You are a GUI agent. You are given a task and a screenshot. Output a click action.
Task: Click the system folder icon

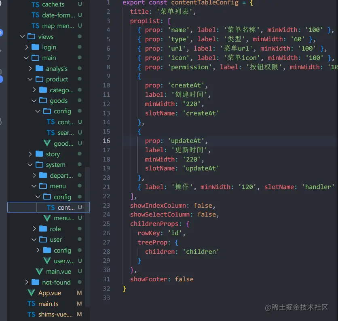pos(39,165)
